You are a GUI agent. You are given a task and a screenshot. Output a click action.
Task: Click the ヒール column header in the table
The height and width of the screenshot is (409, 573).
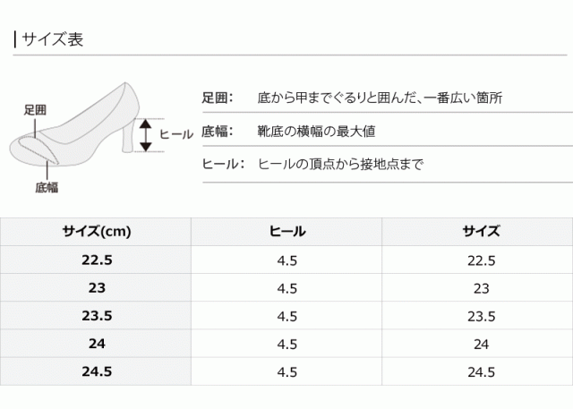pos(287,231)
